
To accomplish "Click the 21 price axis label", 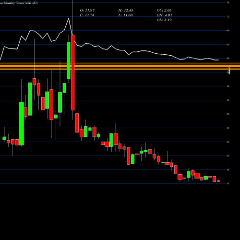I will click(x=228, y=156).
